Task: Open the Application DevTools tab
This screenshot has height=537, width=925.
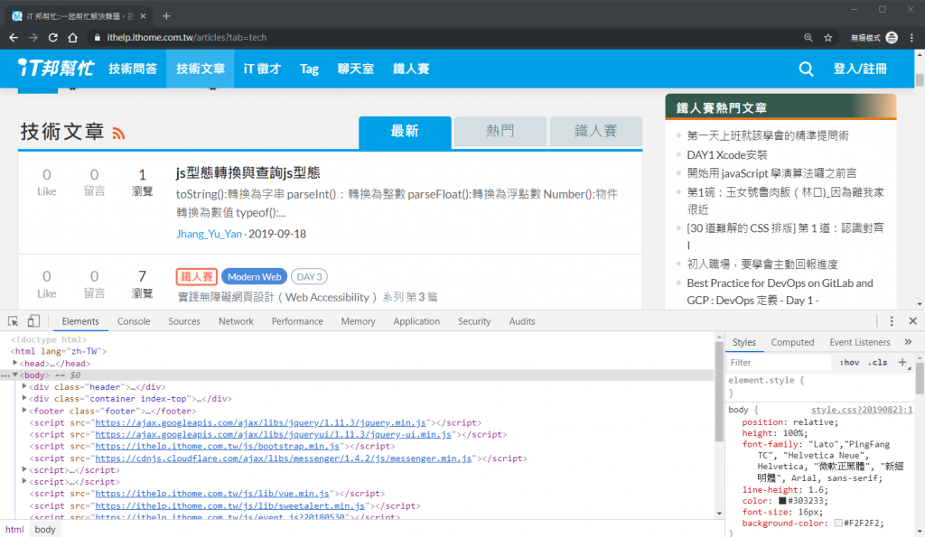Action: pyautogui.click(x=416, y=321)
